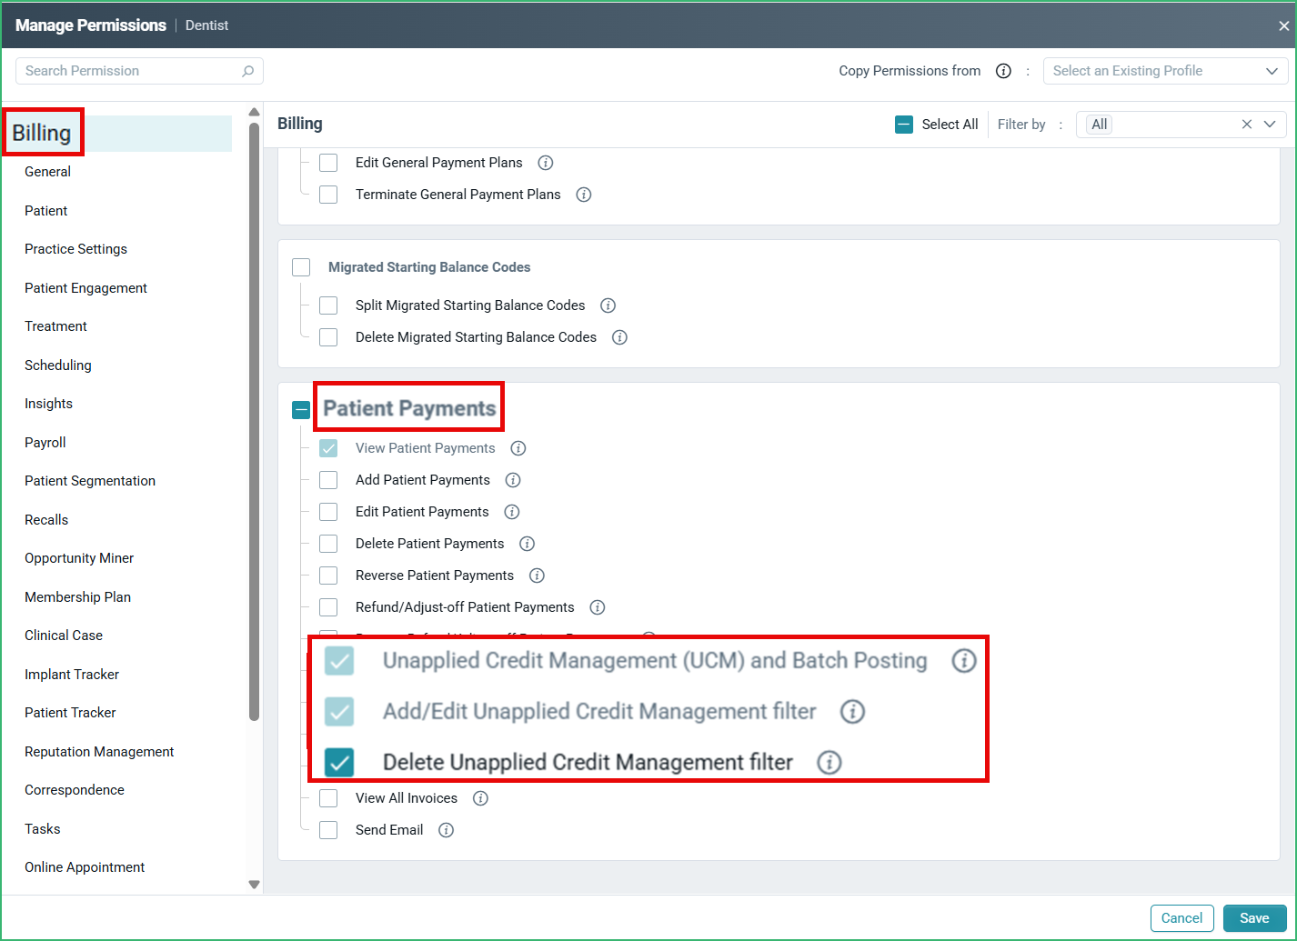Open the Select an Existing Profile dropdown
The image size is (1297, 941).
click(1165, 71)
